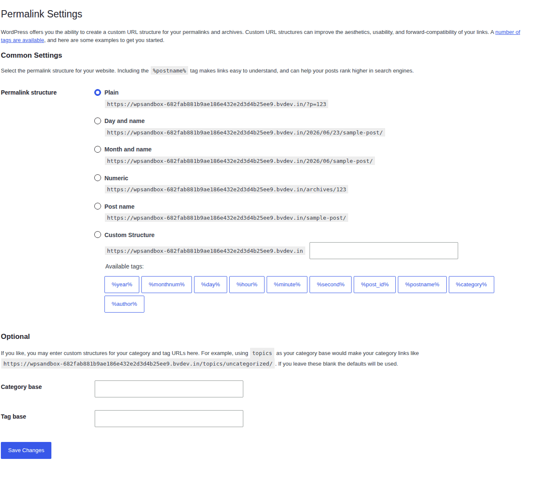Open the number of tags available link

point(507,32)
